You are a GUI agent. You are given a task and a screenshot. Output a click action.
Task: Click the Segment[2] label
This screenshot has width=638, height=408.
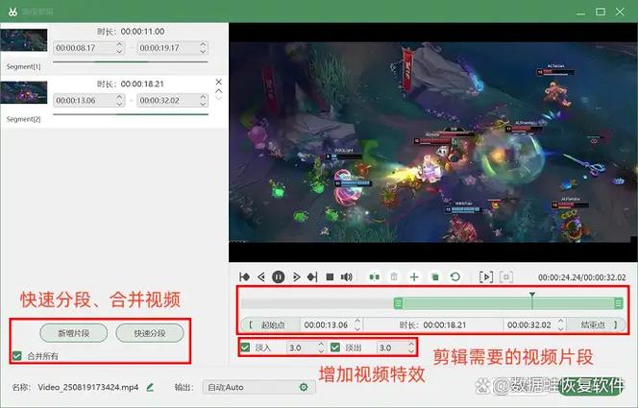24,119
